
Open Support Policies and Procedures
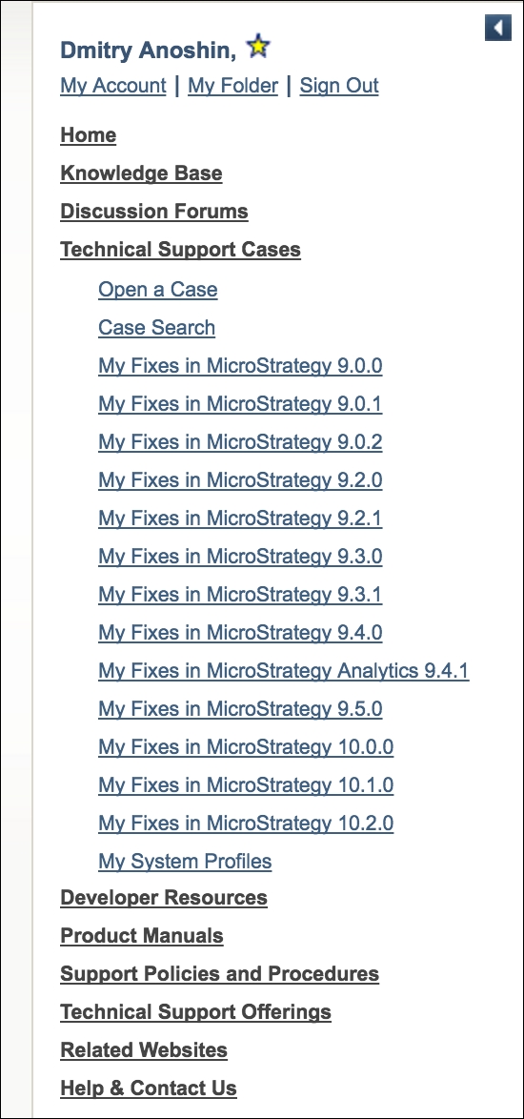coord(219,974)
